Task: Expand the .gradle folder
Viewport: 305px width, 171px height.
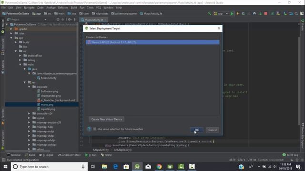Action: point(11,29)
